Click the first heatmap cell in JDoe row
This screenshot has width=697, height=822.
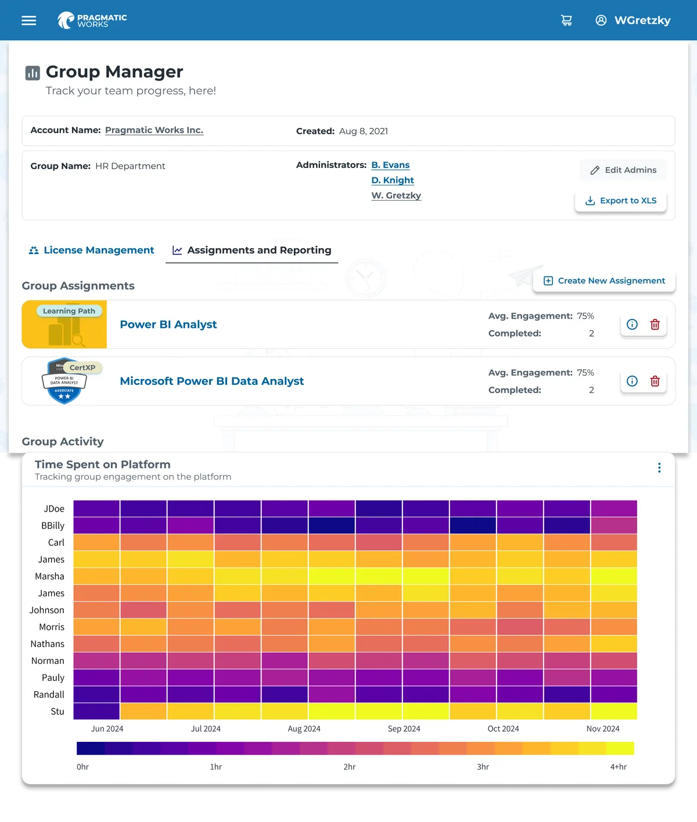click(x=96, y=509)
